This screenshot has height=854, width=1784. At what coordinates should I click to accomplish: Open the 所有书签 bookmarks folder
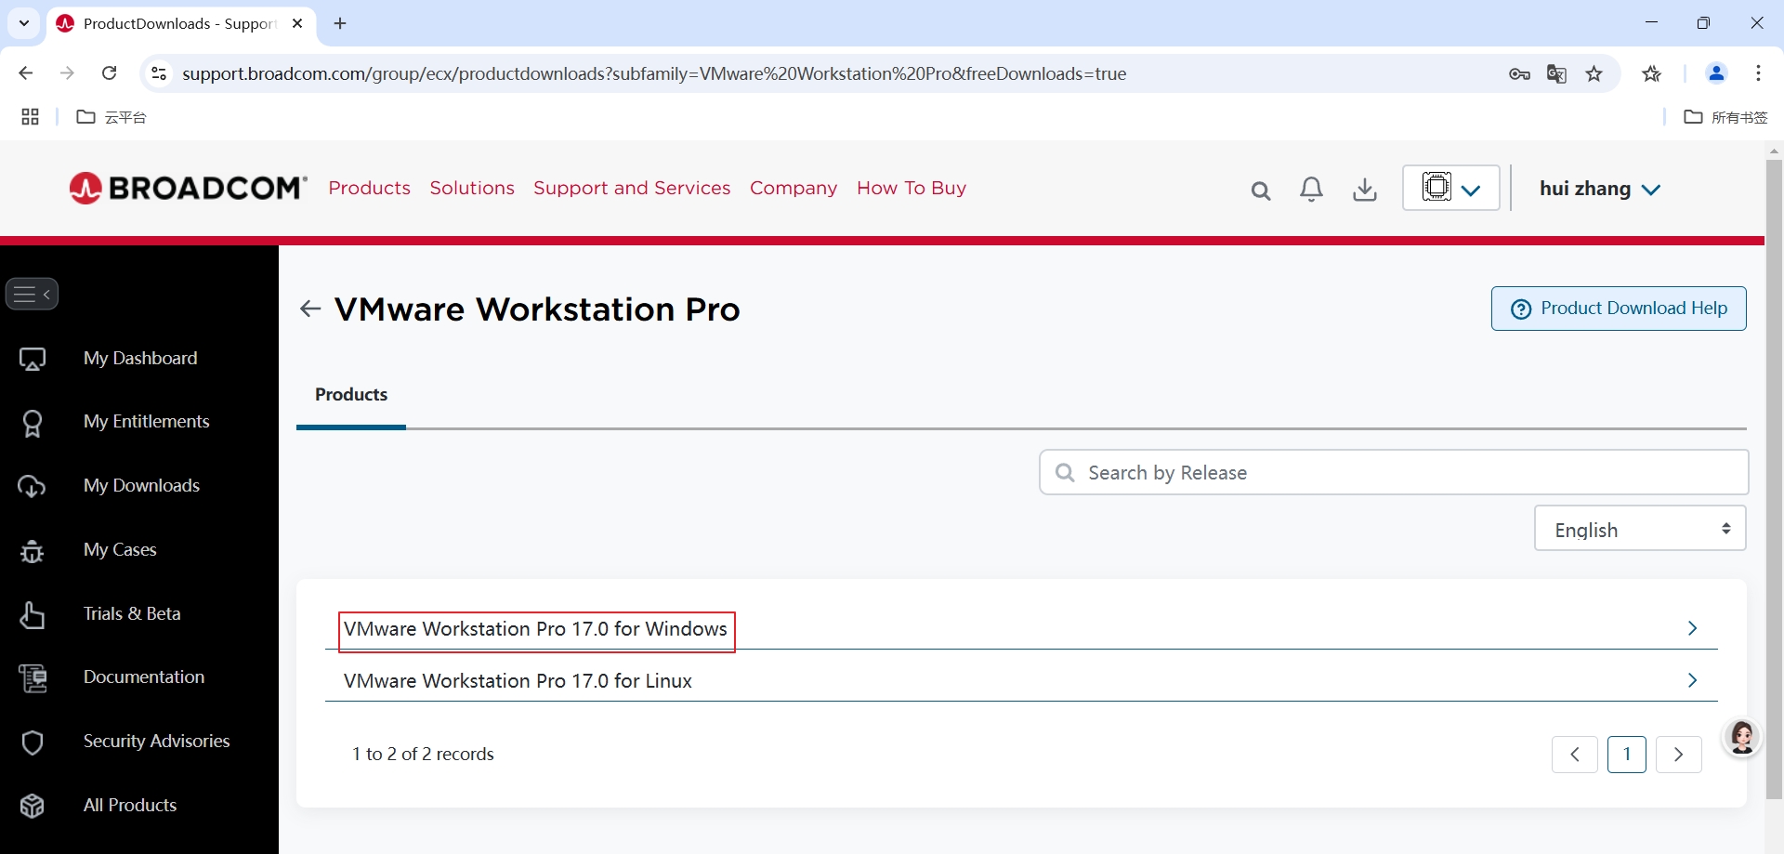pyautogui.click(x=1726, y=117)
